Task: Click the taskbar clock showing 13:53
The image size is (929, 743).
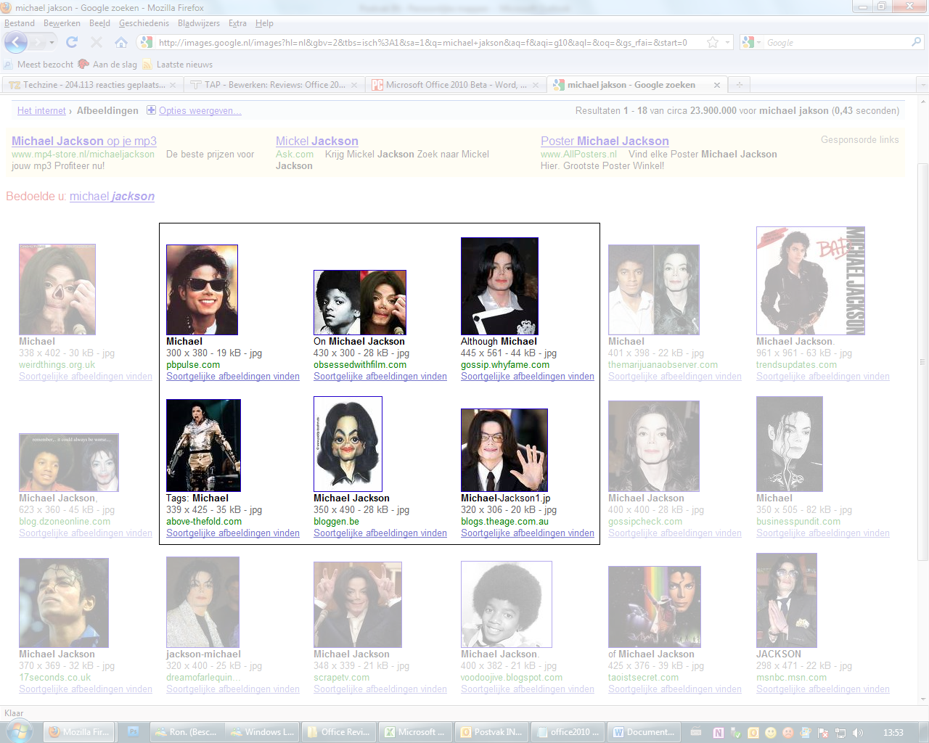Action: (893, 733)
